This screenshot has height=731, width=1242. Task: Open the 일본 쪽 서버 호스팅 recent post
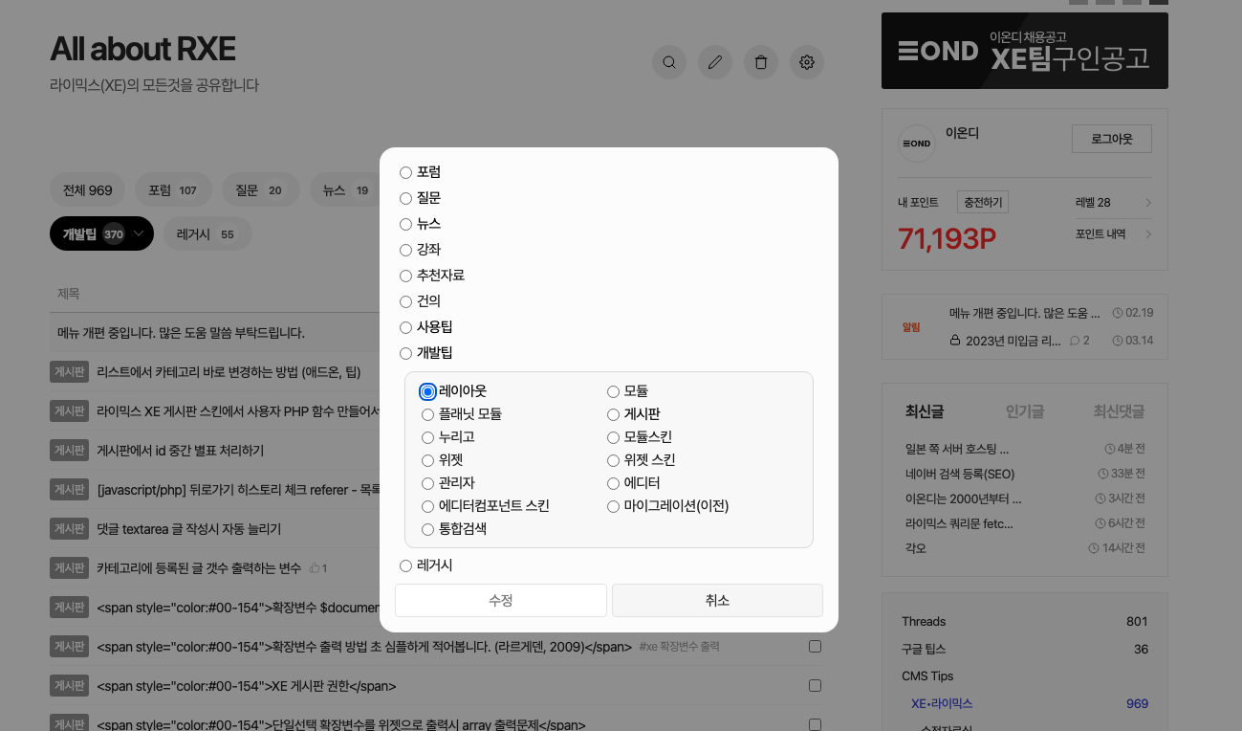[957, 448]
